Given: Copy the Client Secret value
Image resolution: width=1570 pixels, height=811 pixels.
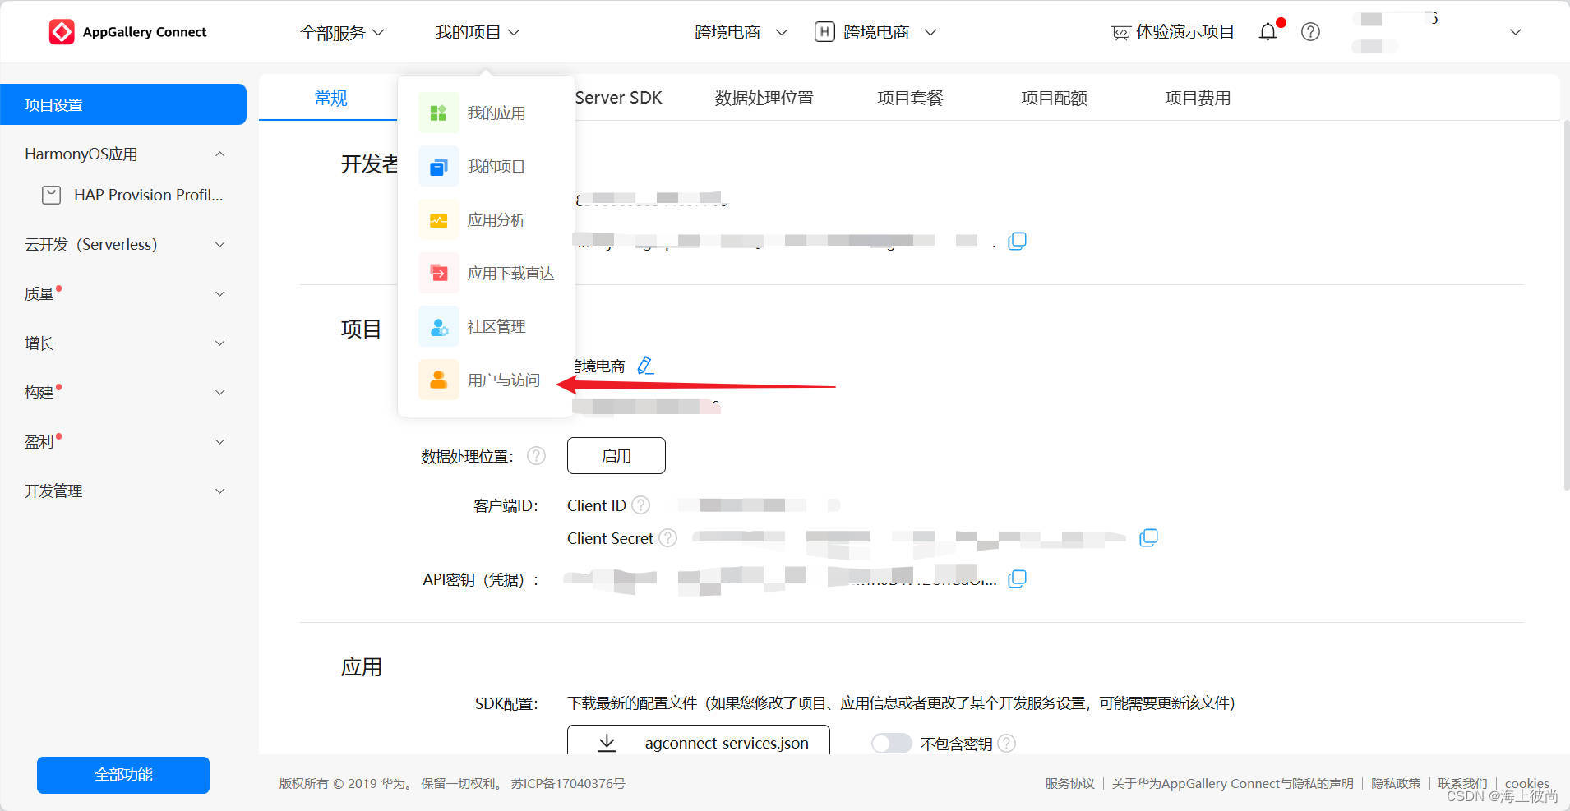Looking at the screenshot, I should click(x=1148, y=537).
